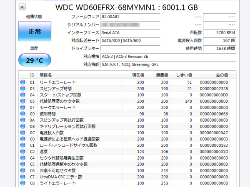Select the リードエラーレート attribute name
The height and width of the screenshot is (187, 250).
57,82
